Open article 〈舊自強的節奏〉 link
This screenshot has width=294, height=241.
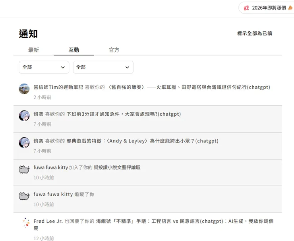pos(188,87)
